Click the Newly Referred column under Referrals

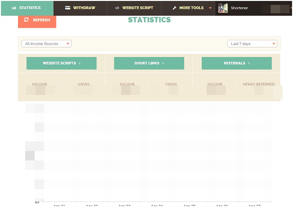258,85
